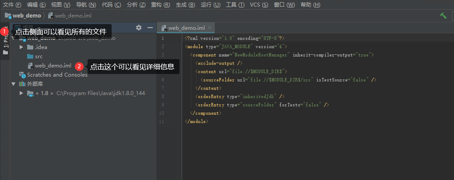This screenshot has height=180, width=454.
Task: Open the VCS (S) menu
Action: (x=259, y=5)
